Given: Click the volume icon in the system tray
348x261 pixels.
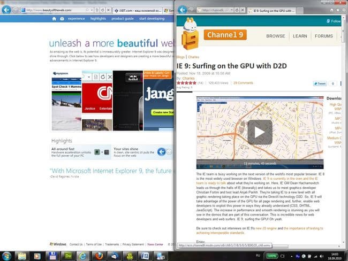Looking at the screenshot, I should point(321,256).
